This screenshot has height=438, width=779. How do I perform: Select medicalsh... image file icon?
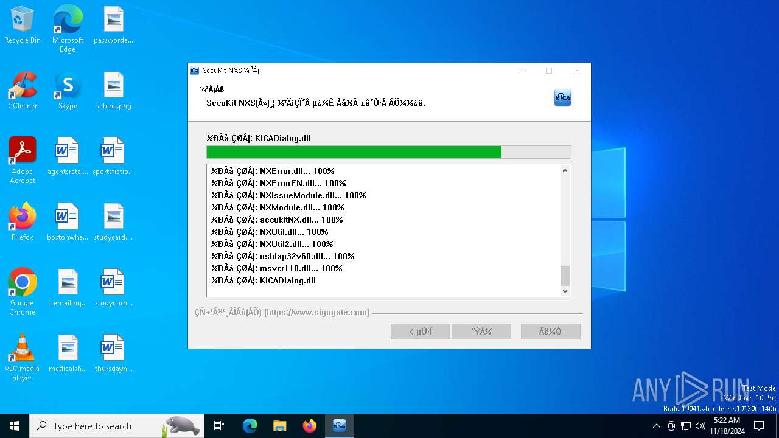68,354
